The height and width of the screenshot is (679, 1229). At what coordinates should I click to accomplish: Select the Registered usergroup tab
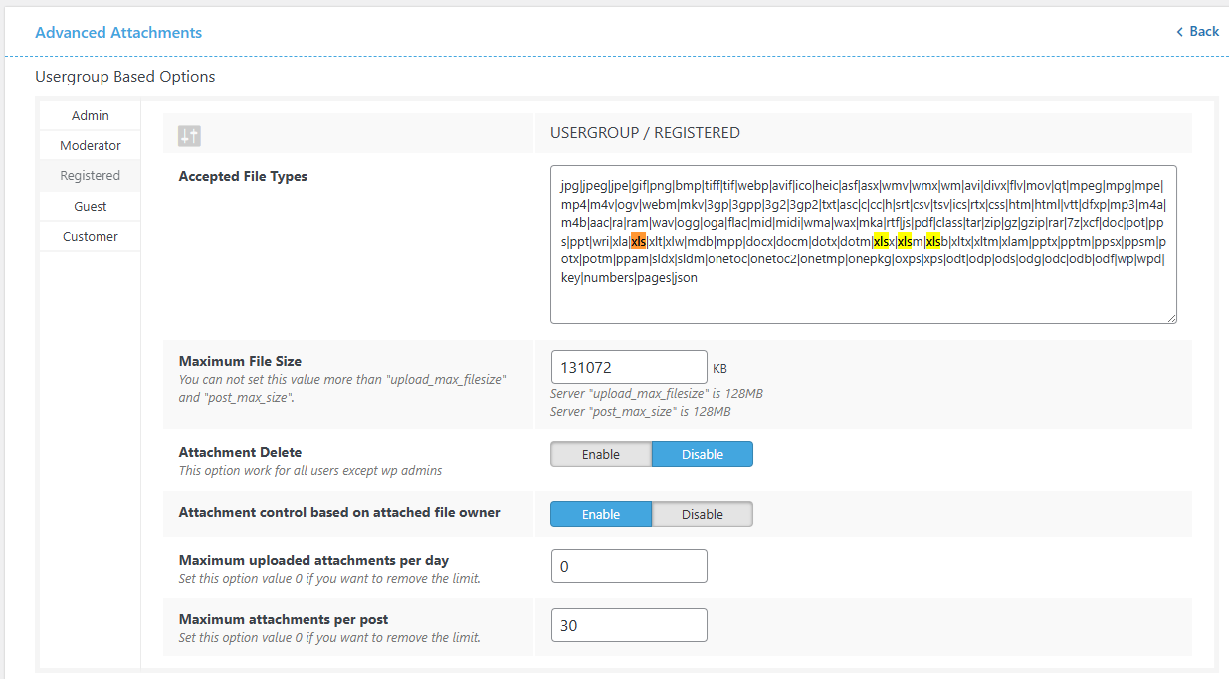tap(90, 175)
